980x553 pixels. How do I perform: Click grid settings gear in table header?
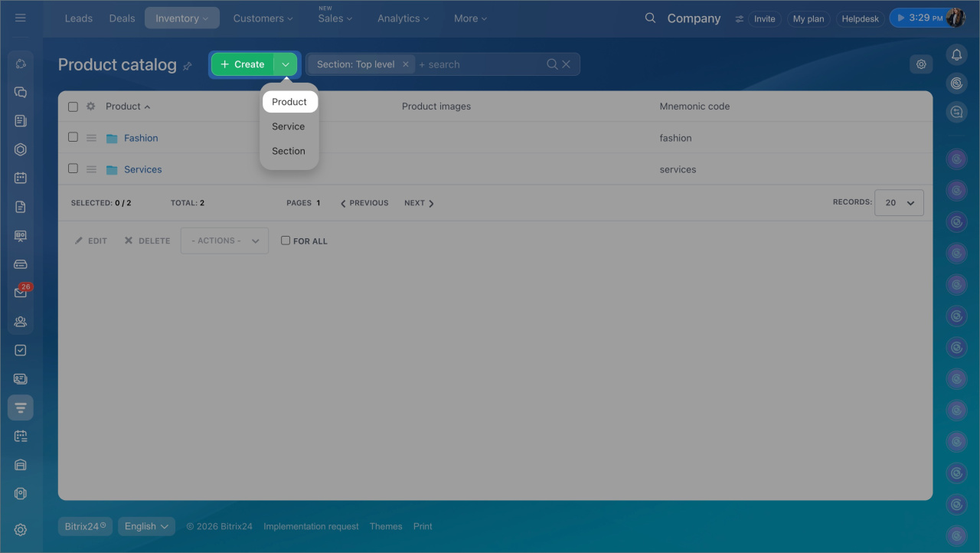[x=90, y=106]
